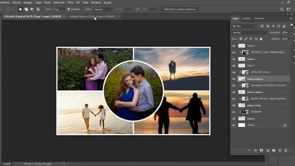Filter layers by shape icon
This screenshot has height=166, width=295.
(x=278, y=26)
